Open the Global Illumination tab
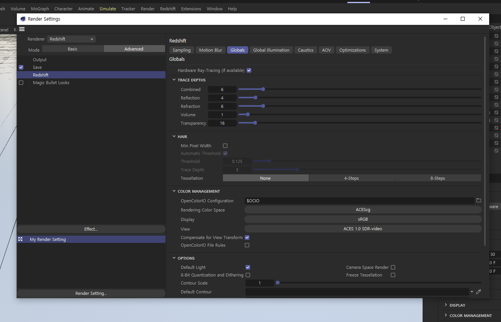 [x=271, y=50]
